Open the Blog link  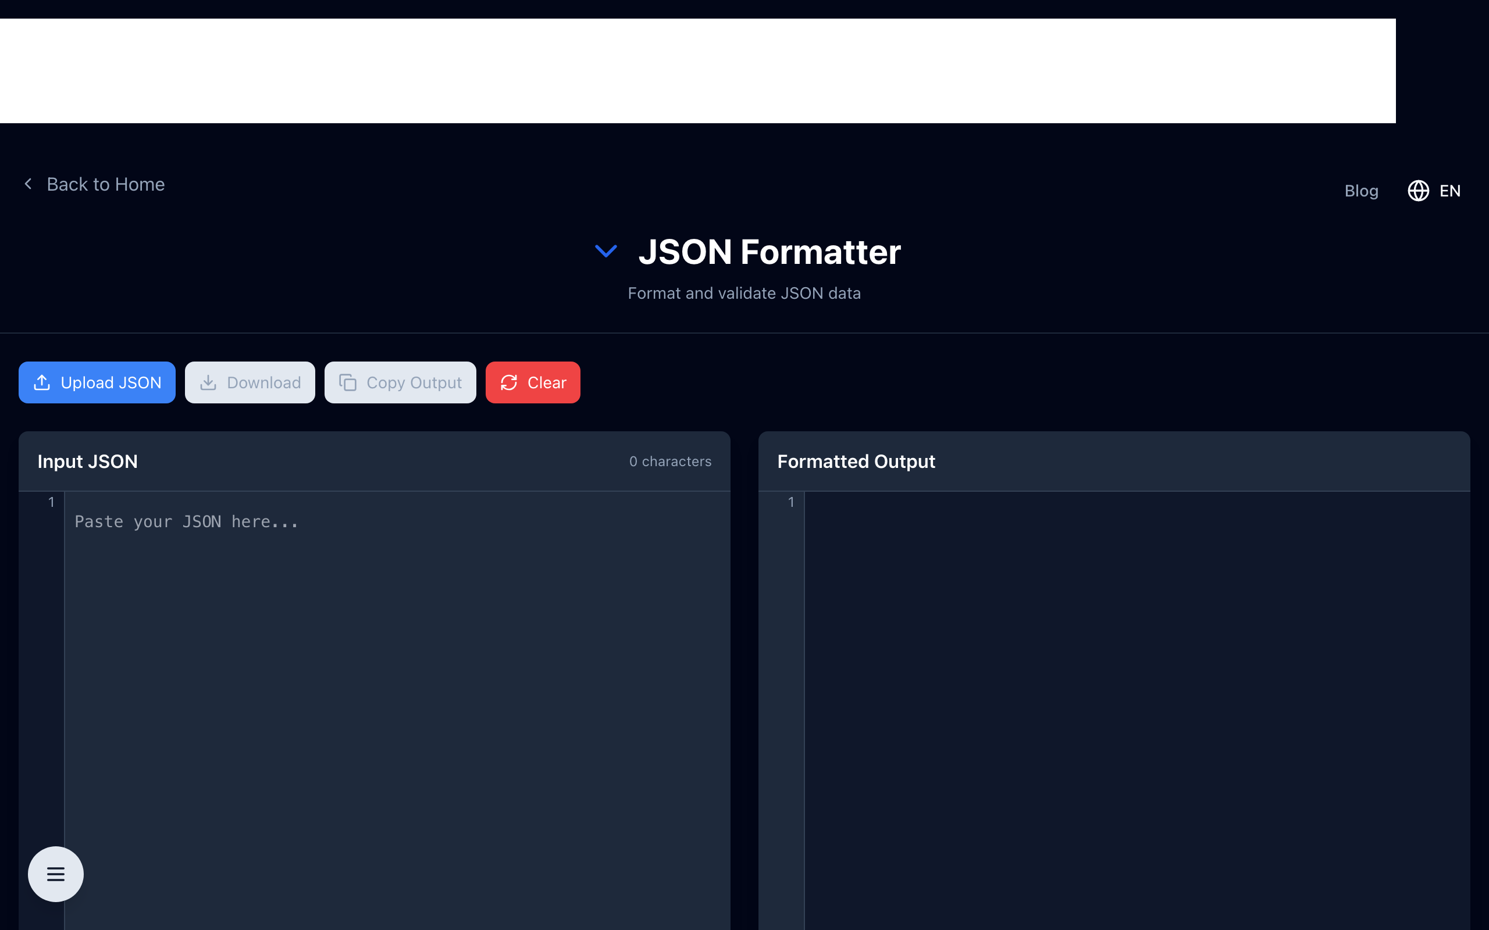[1361, 191]
